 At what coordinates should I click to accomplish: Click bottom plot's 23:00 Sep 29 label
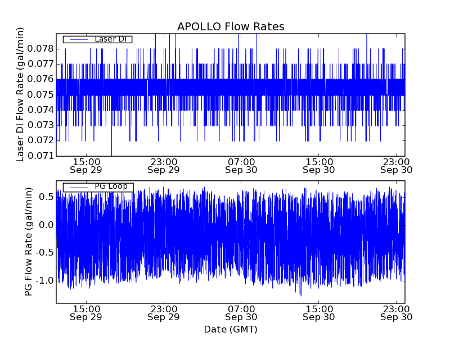point(164,313)
